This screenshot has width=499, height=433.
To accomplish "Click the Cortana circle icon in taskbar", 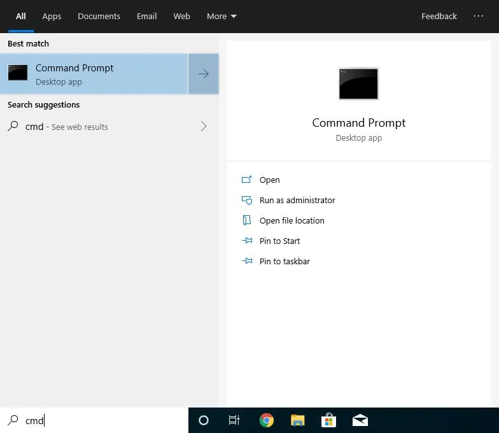I will point(204,420).
